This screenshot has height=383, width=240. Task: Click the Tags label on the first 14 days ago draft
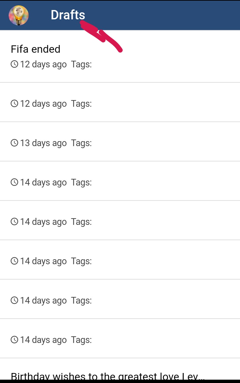point(81,182)
